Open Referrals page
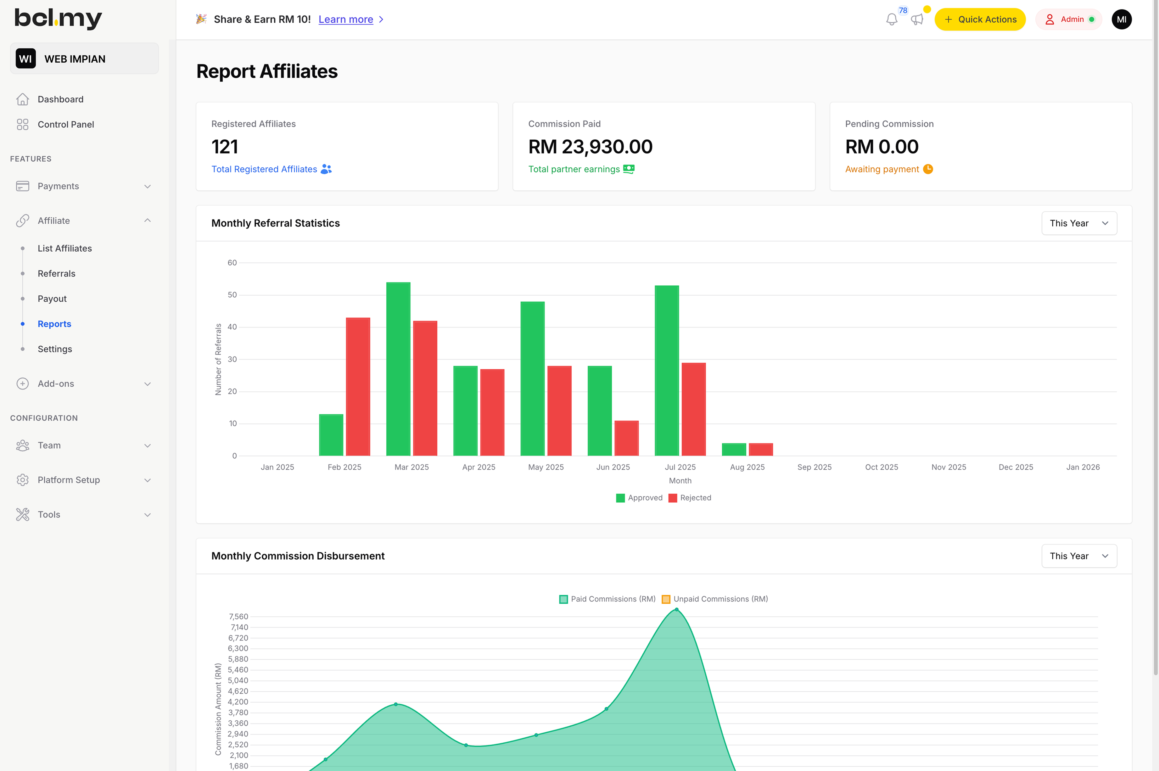 point(57,273)
